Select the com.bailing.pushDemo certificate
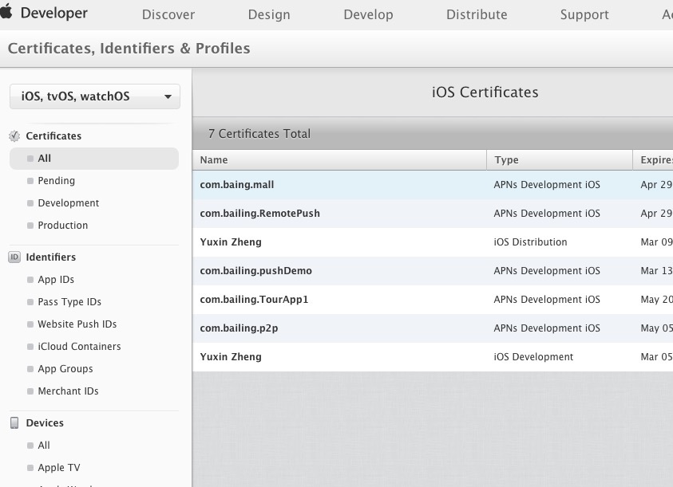Image resolution: width=673 pixels, height=487 pixels. 433,271
